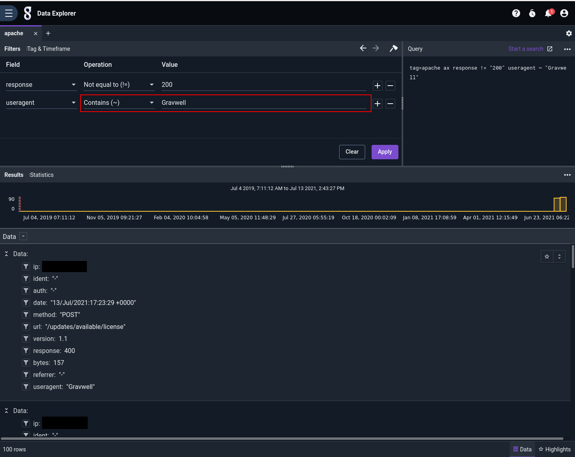Remove the response filter row

coord(390,86)
